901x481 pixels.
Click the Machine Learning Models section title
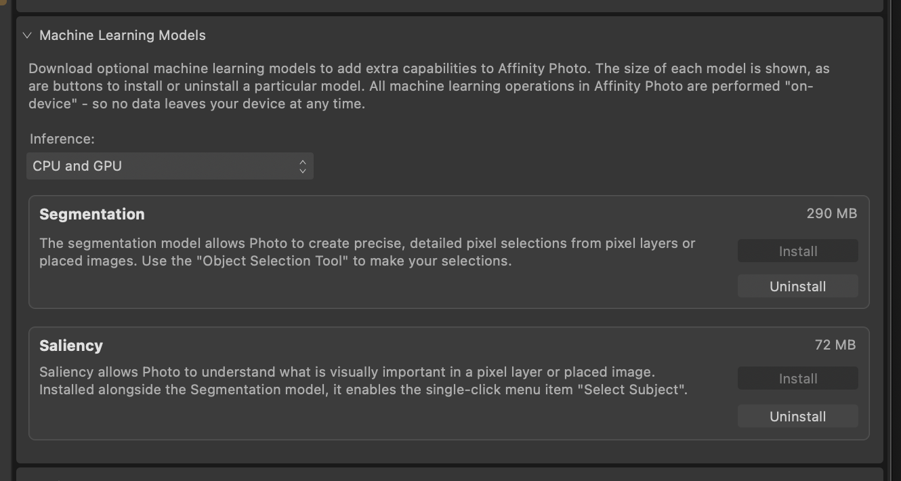[x=123, y=35]
